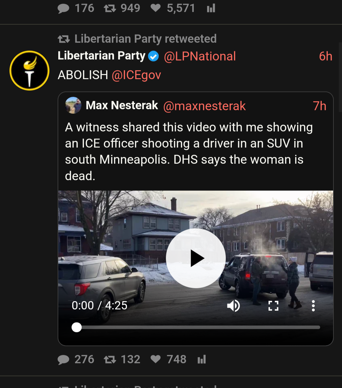
Task: Click the @ICEgov mention link
Action: [x=136, y=75]
